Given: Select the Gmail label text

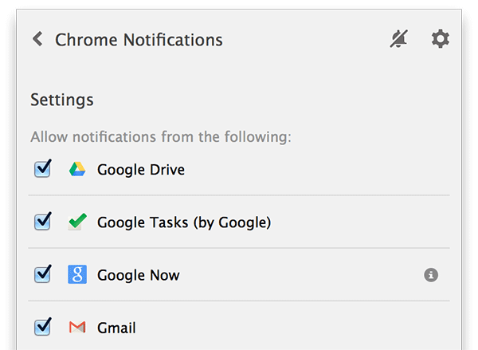Looking at the screenshot, I should 116,328.
